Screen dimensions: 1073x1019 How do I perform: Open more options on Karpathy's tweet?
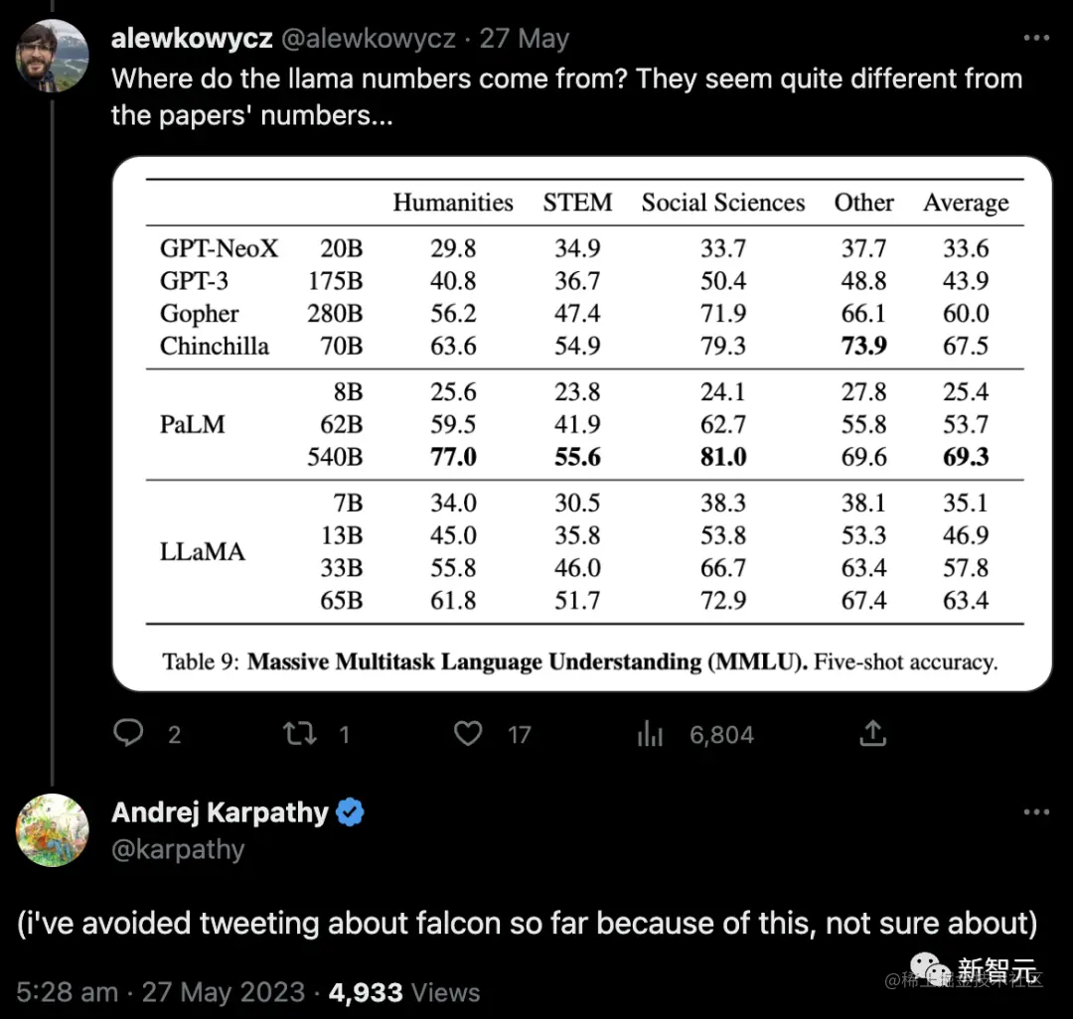point(1036,812)
